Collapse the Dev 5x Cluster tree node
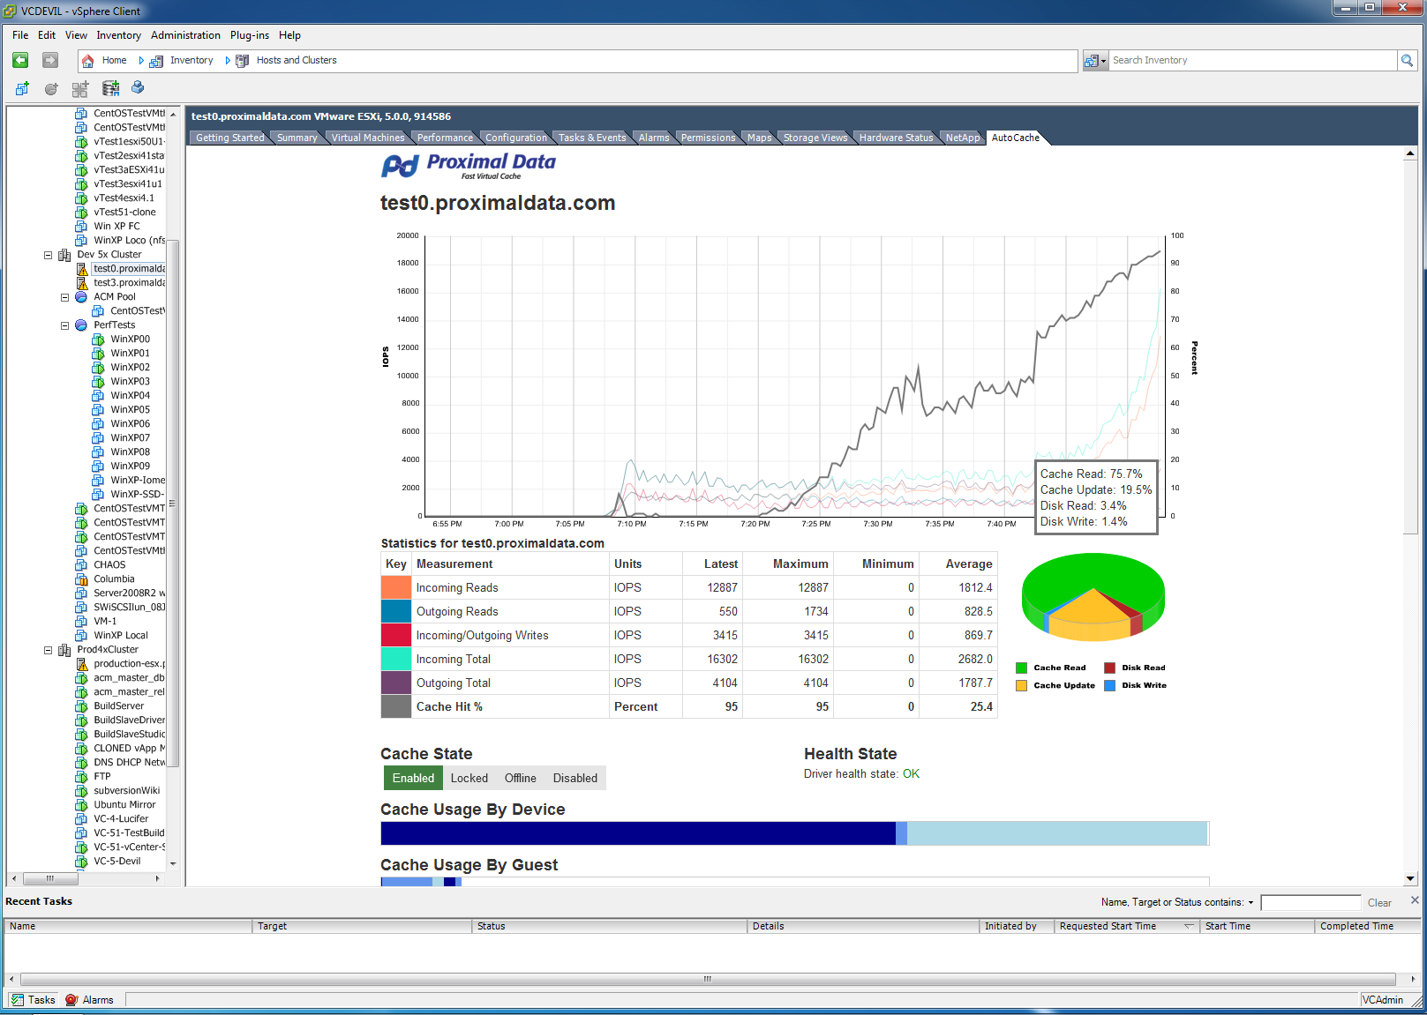 click(x=49, y=255)
